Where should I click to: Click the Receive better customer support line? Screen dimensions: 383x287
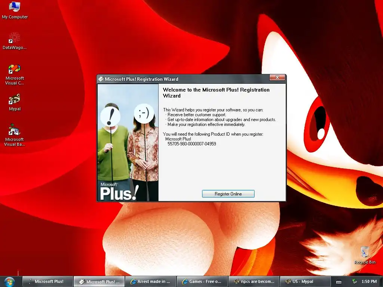197,115
